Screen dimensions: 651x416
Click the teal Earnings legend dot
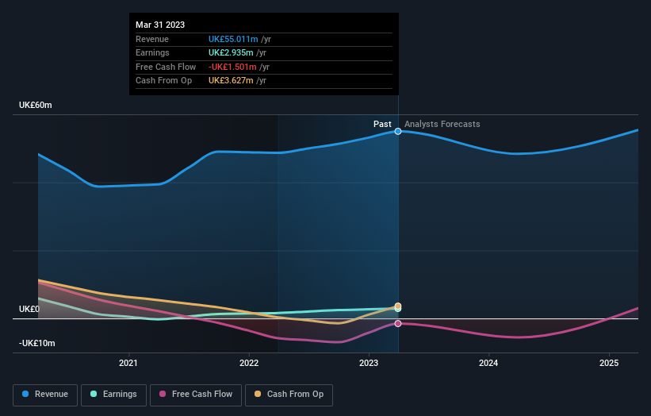click(x=94, y=394)
